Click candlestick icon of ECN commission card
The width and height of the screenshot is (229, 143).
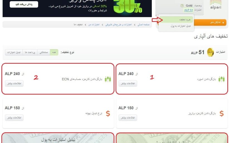tap(108, 79)
